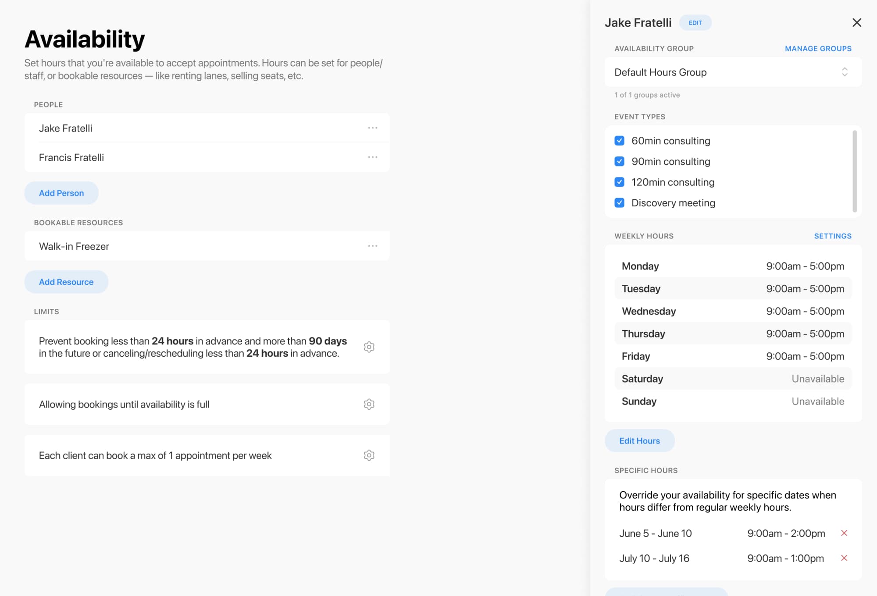Open the Walk-in Freezer options menu
This screenshot has height=596, width=877.
[372, 246]
